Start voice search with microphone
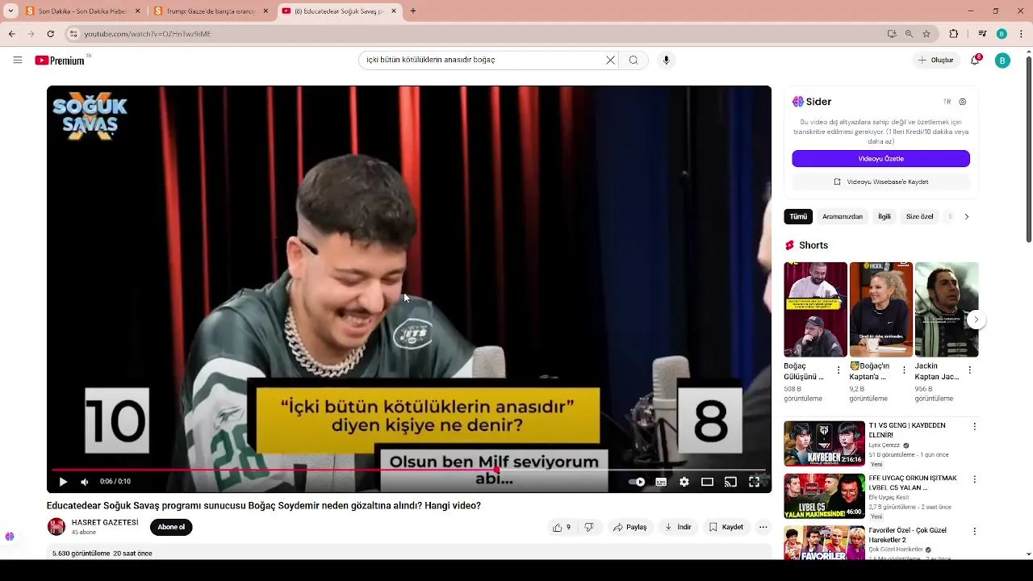 (666, 60)
